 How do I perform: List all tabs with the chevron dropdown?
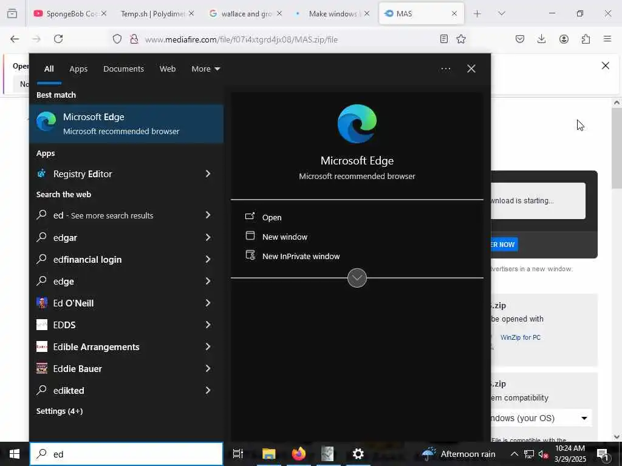click(501, 13)
